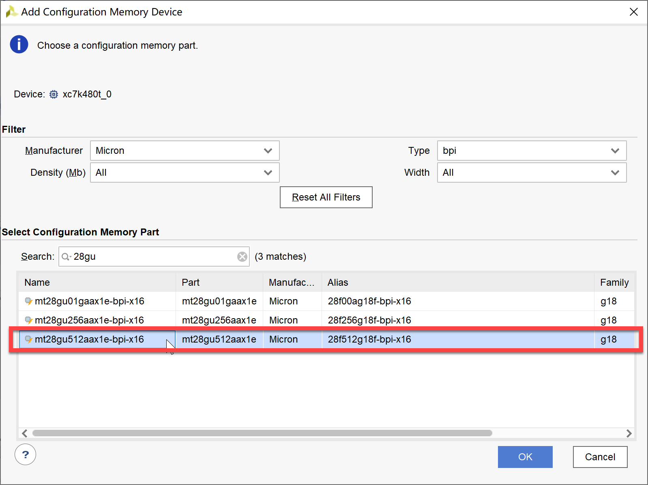Click the search magnifier icon
Image resolution: width=648 pixels, height=485 pixels.
[x=66, y=257]
